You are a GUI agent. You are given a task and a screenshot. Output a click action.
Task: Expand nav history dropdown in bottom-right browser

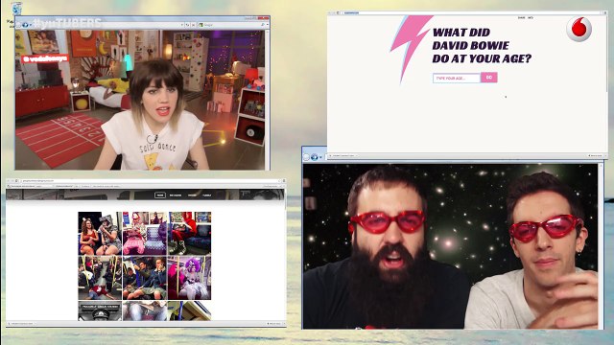pos(320,157)
